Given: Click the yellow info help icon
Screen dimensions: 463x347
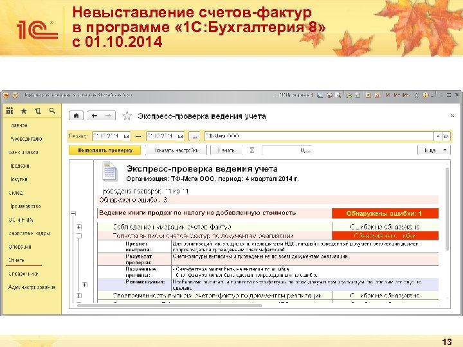Looking at the screenshot, I should pyautogui.click(x=426, y=95).
